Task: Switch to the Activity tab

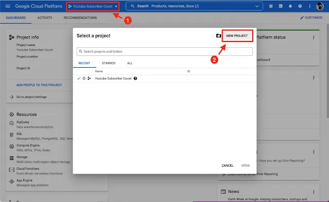Action: point(45,18)
